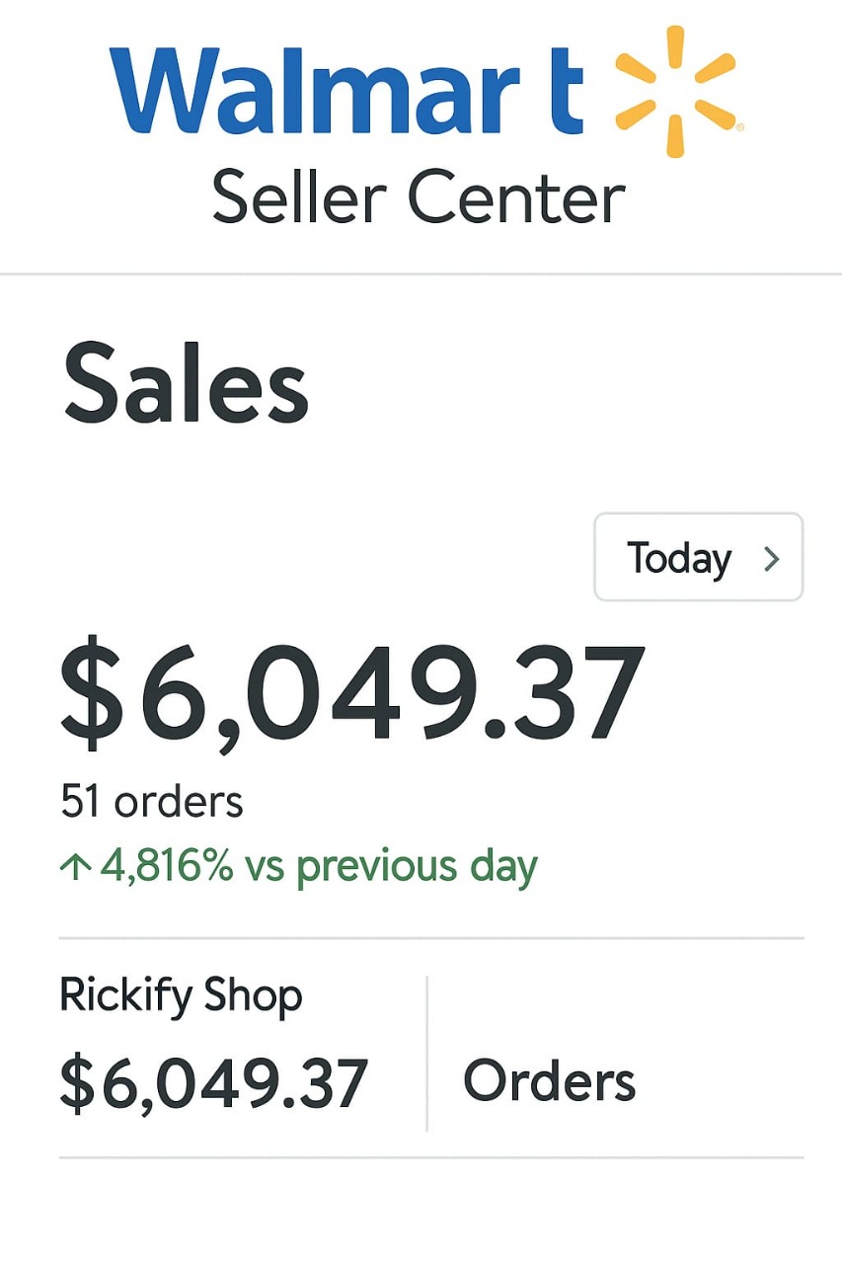Click the Rickify Shop sales amount
Viewport: 842px width, 1264px height.
[215, 1079]
